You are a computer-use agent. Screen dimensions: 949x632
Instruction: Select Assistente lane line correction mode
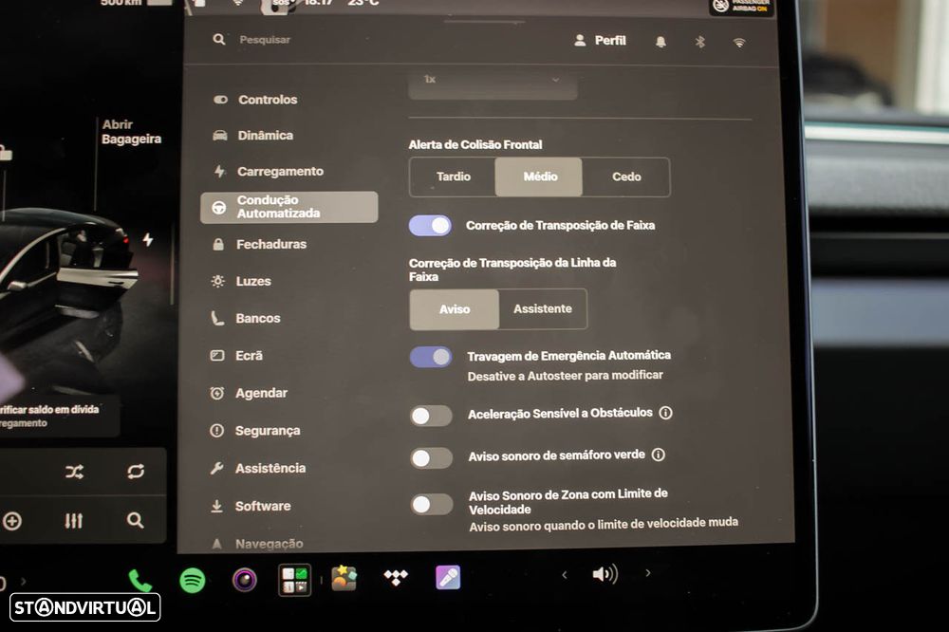pos(543,308)
